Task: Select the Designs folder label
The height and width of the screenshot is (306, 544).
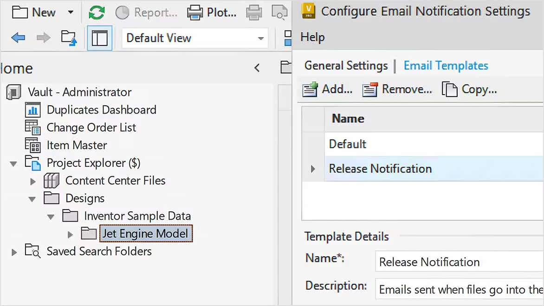Action: pyautogui.click(x=85, y=198)
